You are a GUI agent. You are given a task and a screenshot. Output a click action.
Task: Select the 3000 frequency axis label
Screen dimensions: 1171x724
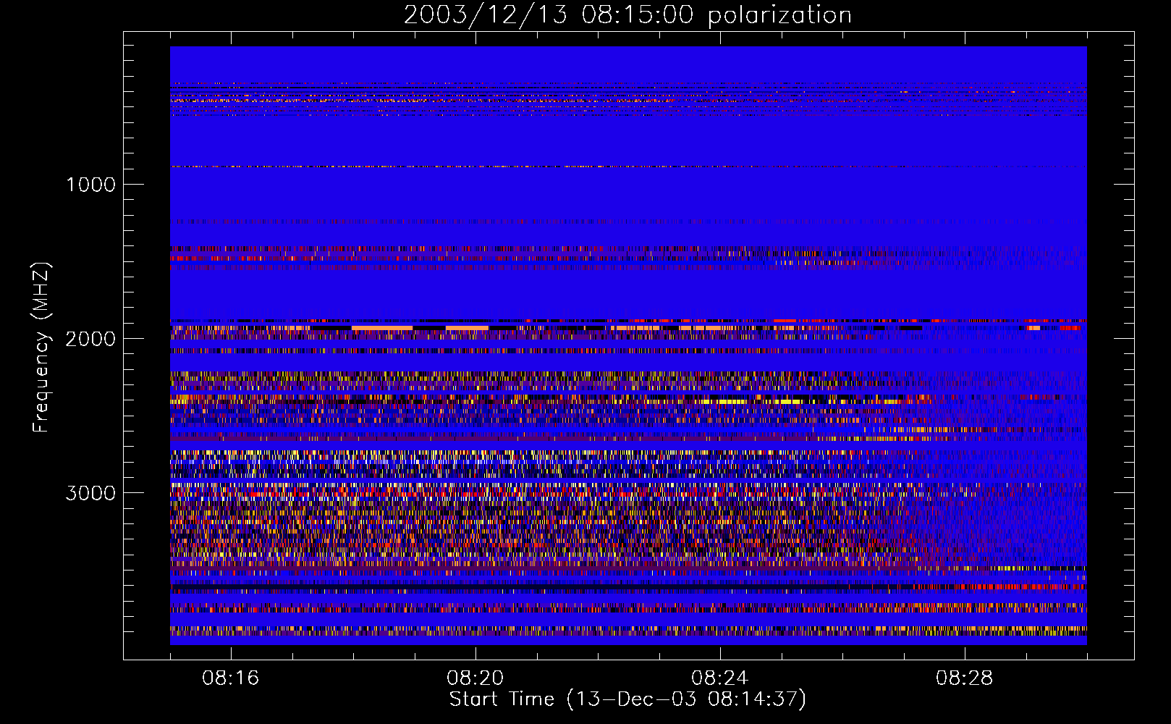point(90,493)
